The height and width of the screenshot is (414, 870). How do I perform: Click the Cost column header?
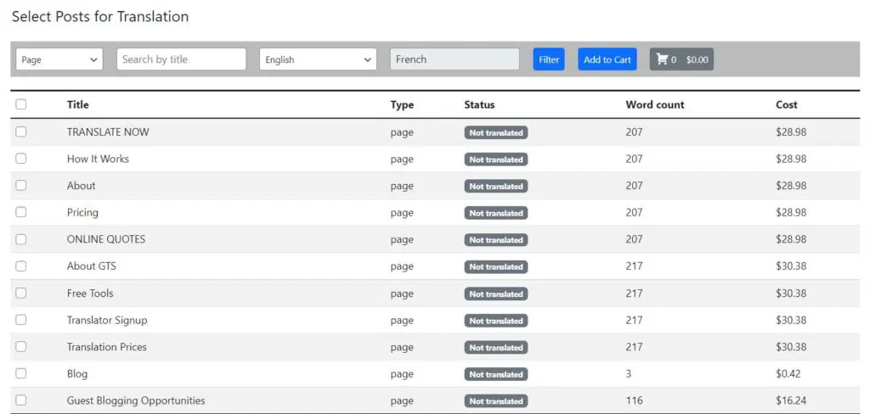tap(787, 104)
